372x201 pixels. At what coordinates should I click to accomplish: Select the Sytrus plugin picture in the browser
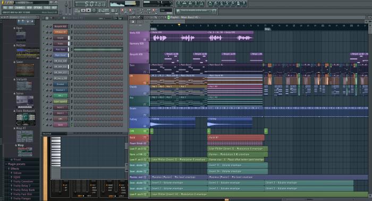click(24, 101)
